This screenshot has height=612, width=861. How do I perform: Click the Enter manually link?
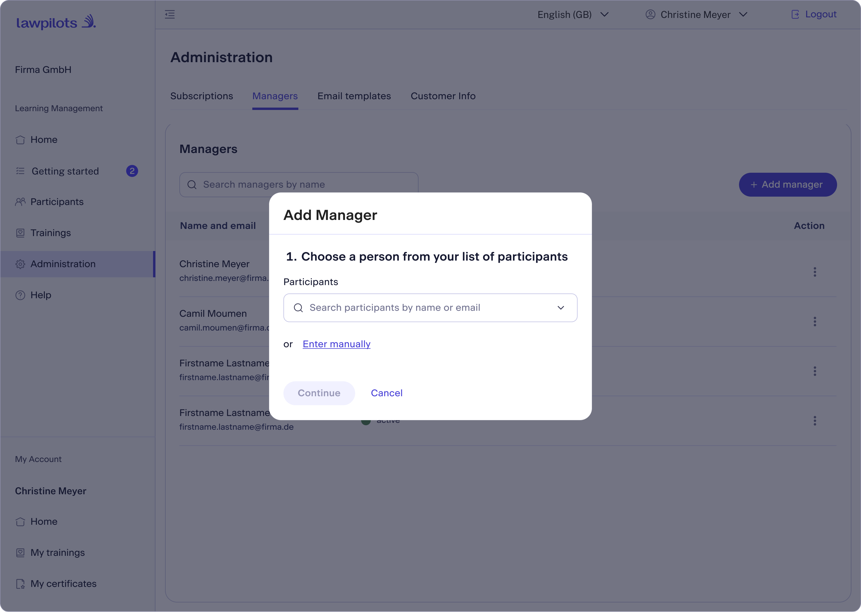click(x=336, y=344)
